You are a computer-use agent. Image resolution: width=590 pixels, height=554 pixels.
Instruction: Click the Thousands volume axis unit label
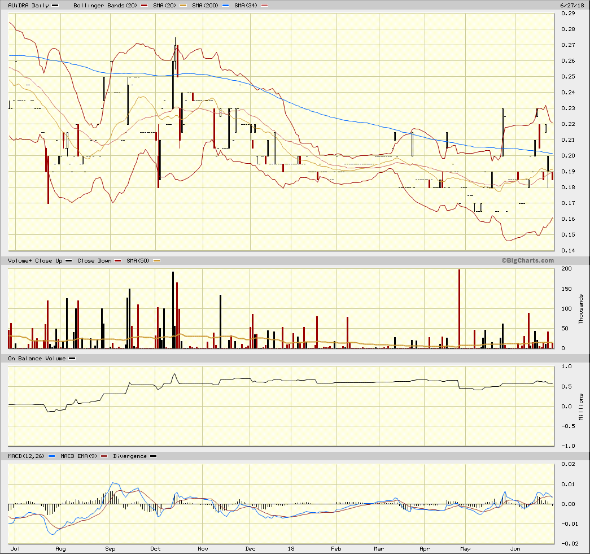(581, 309)
